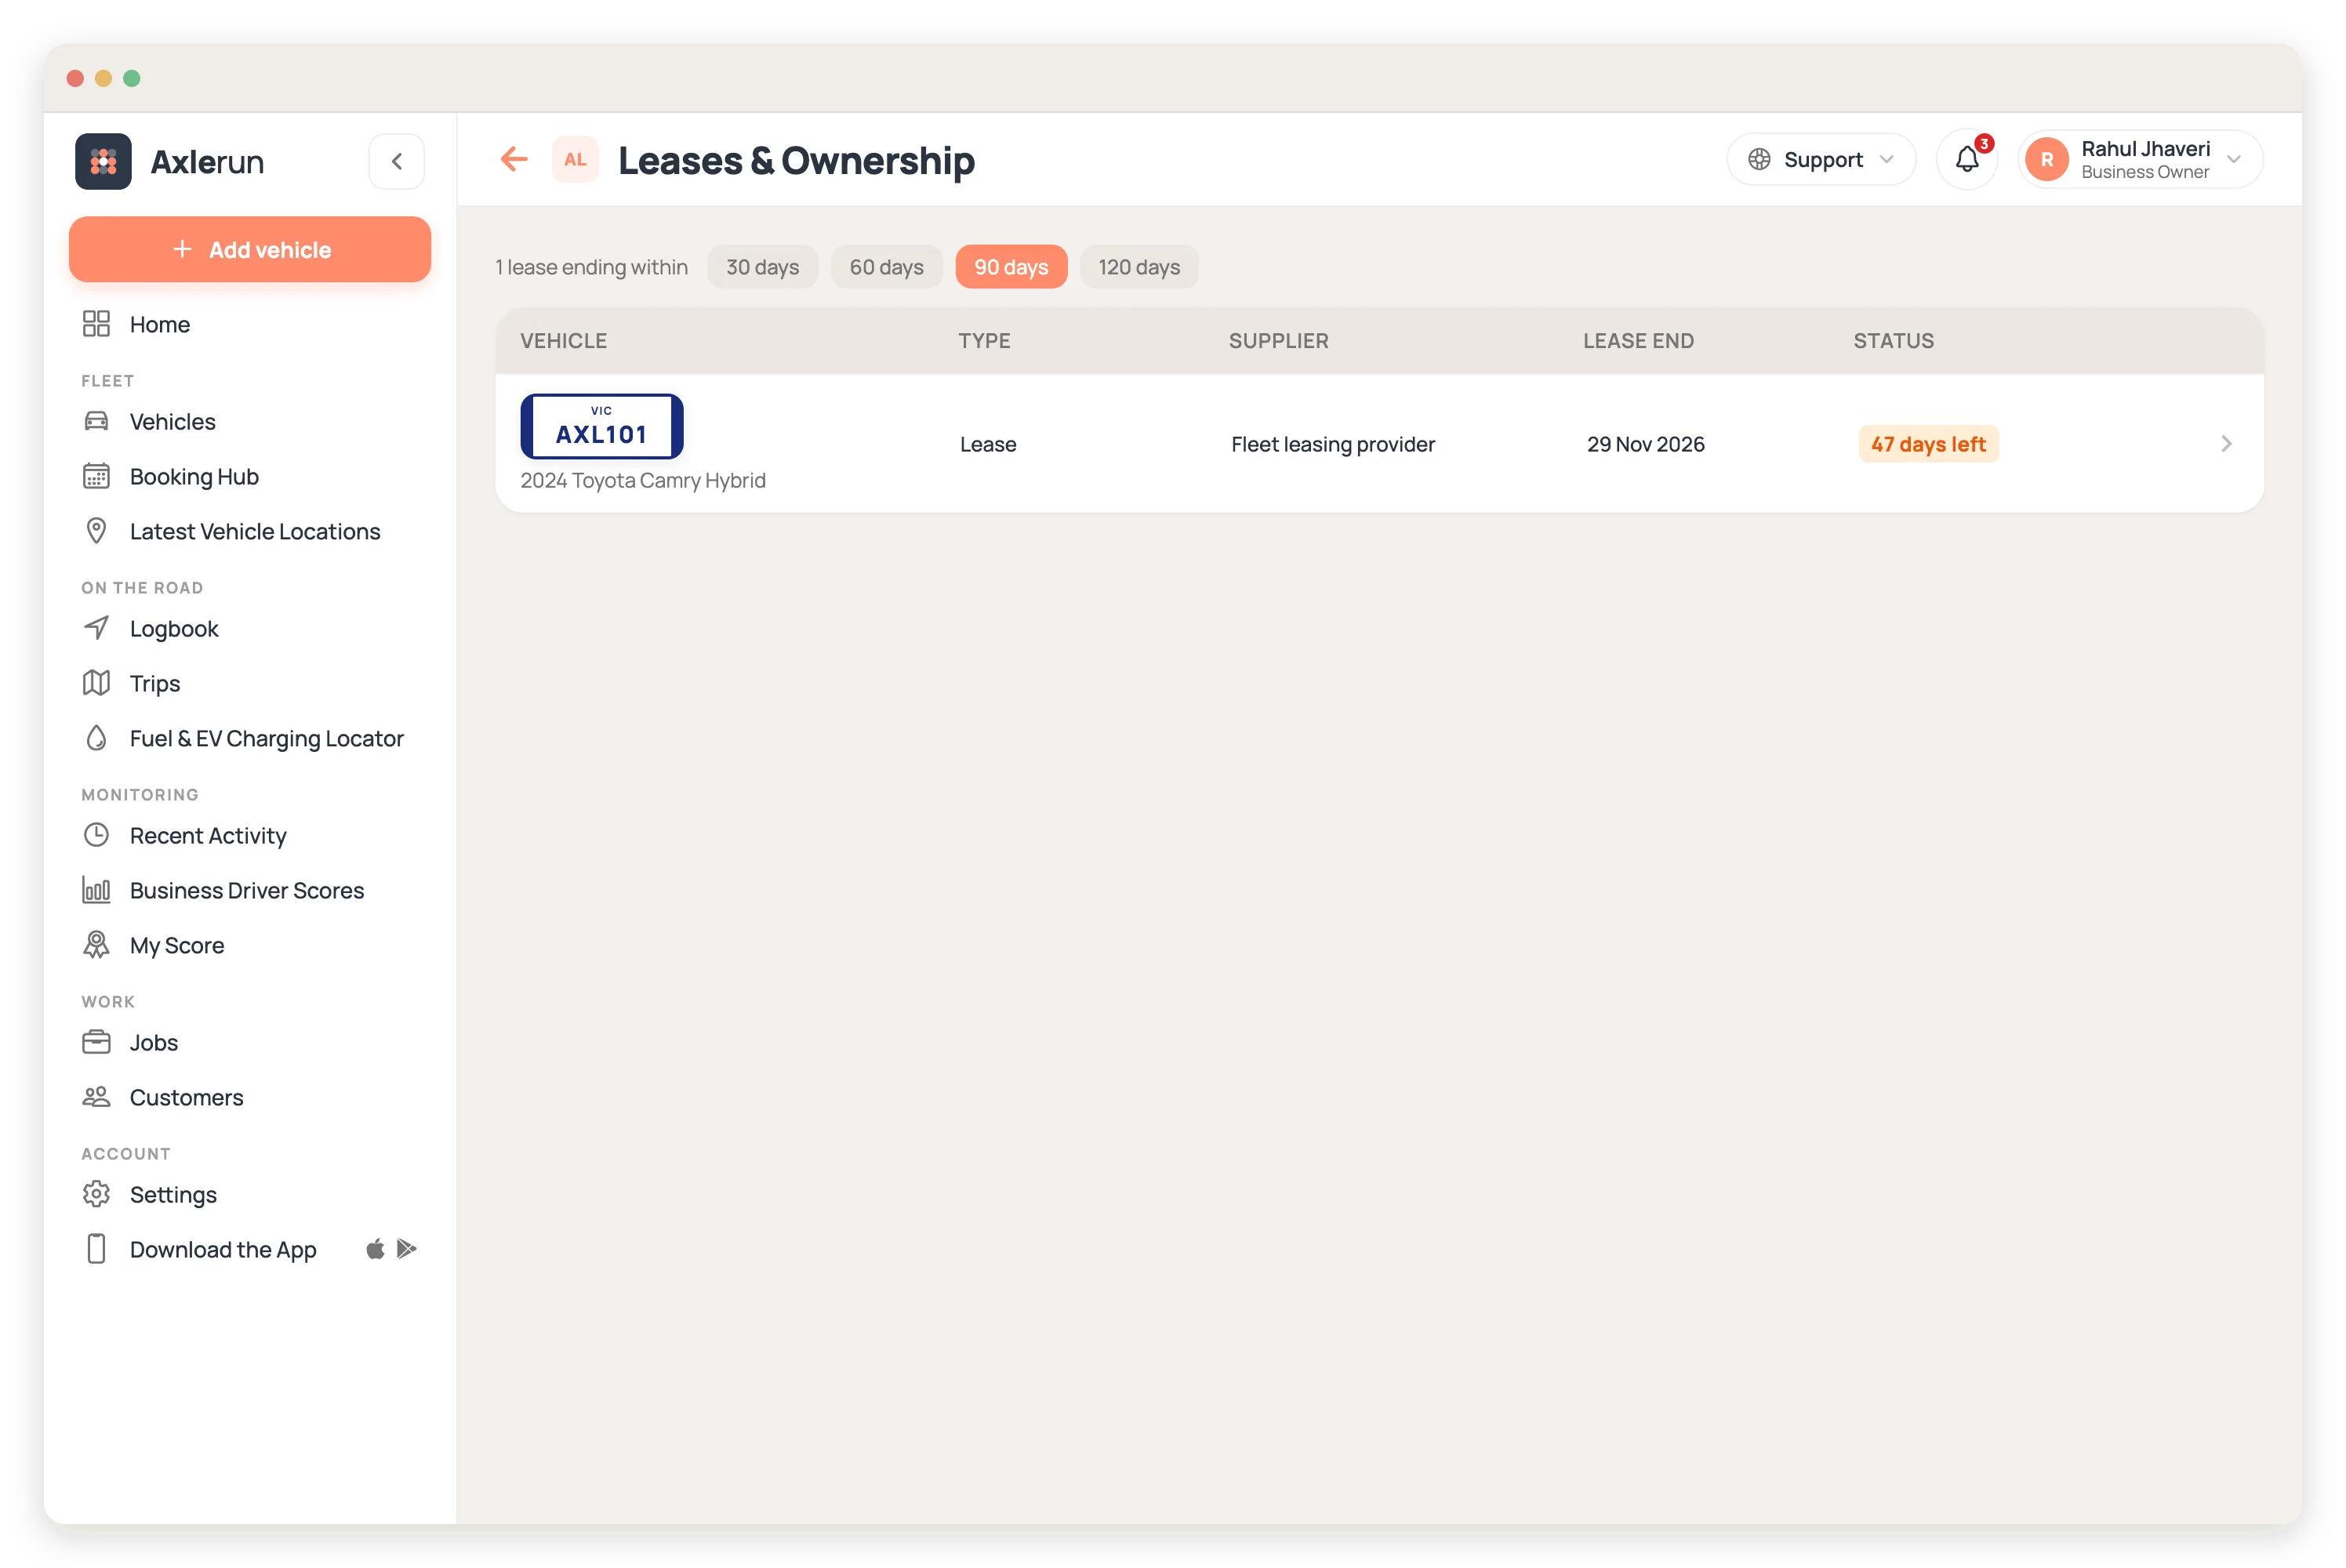
Task: Click the Recent Activity clock icon
Action: [96, 835]
